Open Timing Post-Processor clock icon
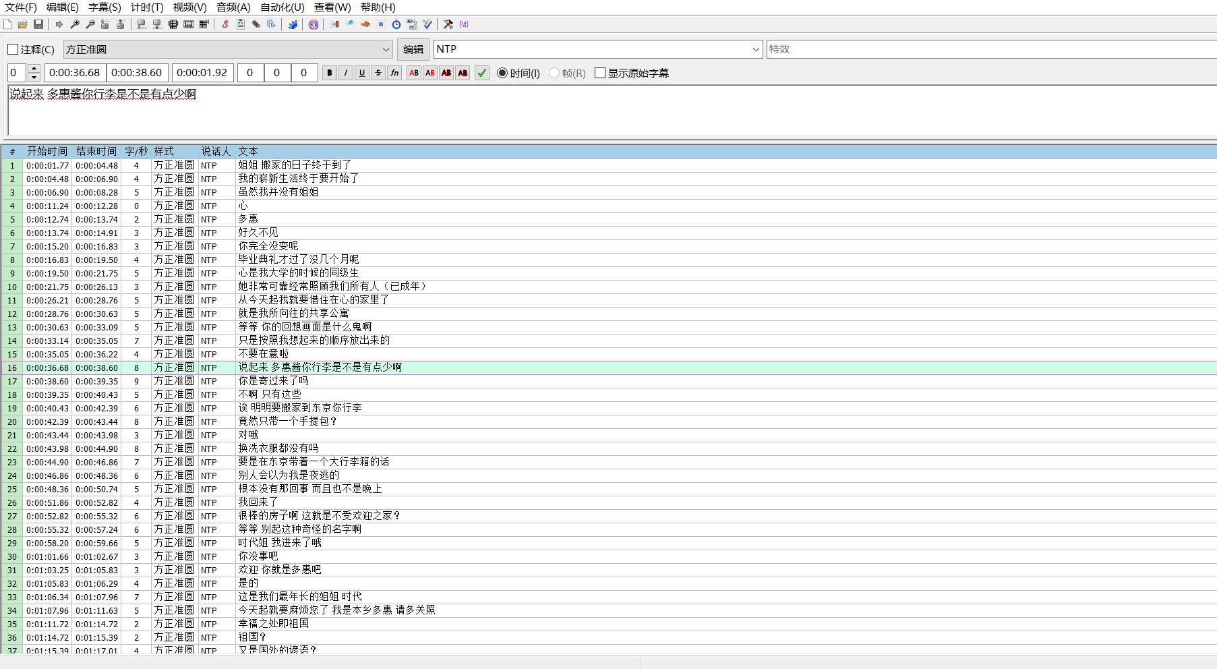The image size is (1217, 669). pos(396,24)
